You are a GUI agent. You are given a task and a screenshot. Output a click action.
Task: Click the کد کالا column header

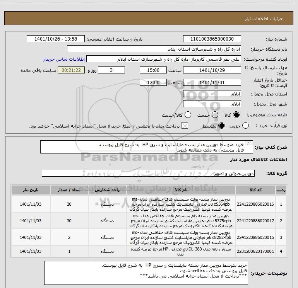point(255,190)
